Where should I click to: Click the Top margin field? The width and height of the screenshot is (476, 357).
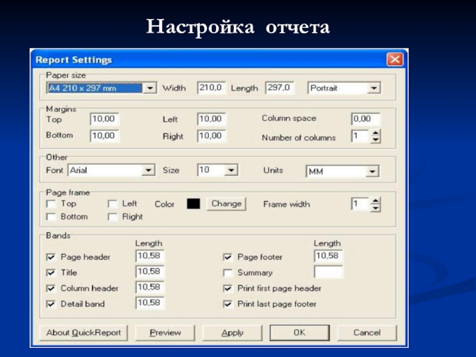(104, 118)
